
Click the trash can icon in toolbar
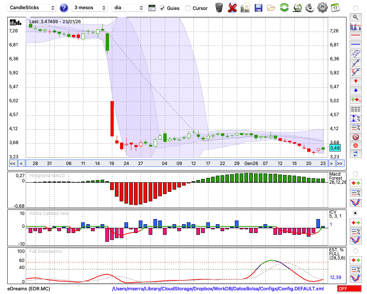[219, 8]
